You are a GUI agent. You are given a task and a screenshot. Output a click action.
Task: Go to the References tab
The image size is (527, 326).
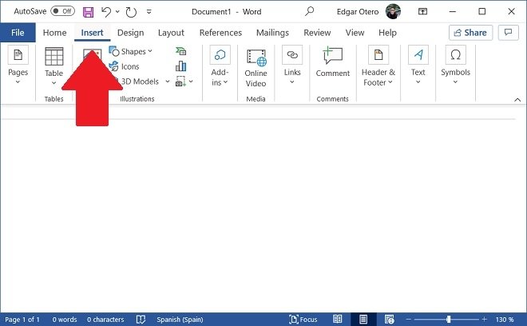(x=220, y=33)
